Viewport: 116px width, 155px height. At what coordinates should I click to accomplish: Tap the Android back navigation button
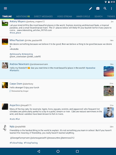tap(39, 151)
